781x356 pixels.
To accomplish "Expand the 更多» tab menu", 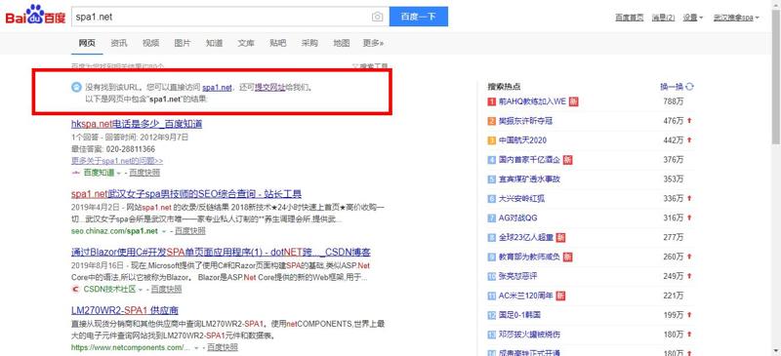I will coord(374,43).
